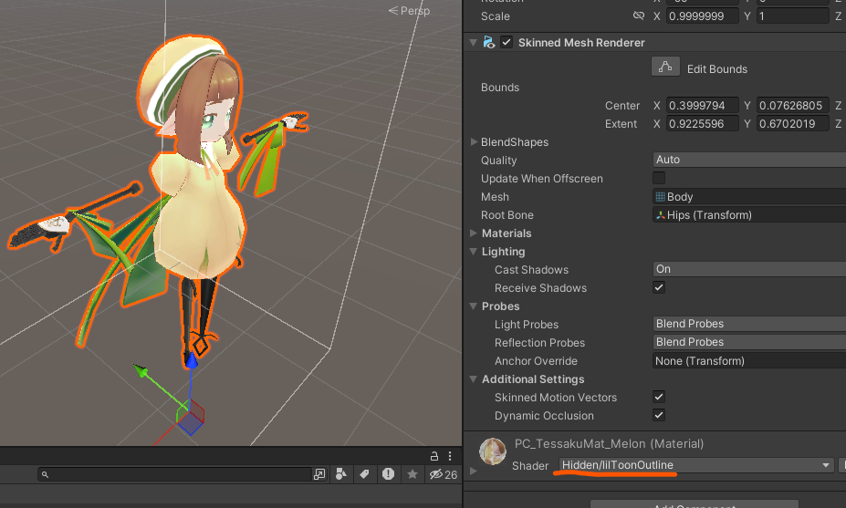Screen dimensions: 846x508
Task: Enable Update When Offscreen checkbox
Action: [x=659, y=178]
